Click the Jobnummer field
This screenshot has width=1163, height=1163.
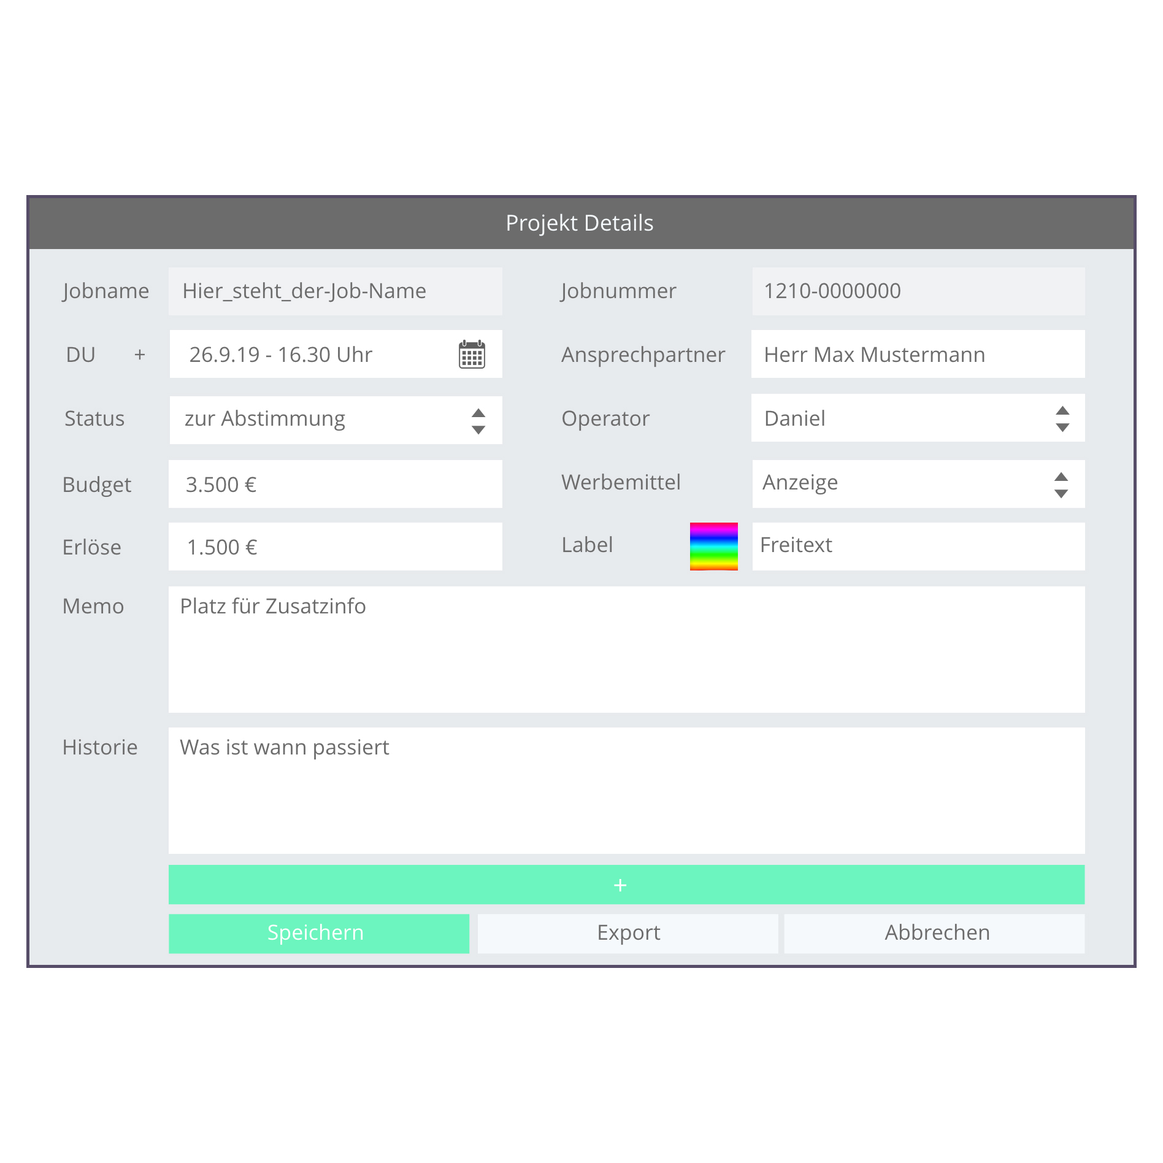[918, 291]
